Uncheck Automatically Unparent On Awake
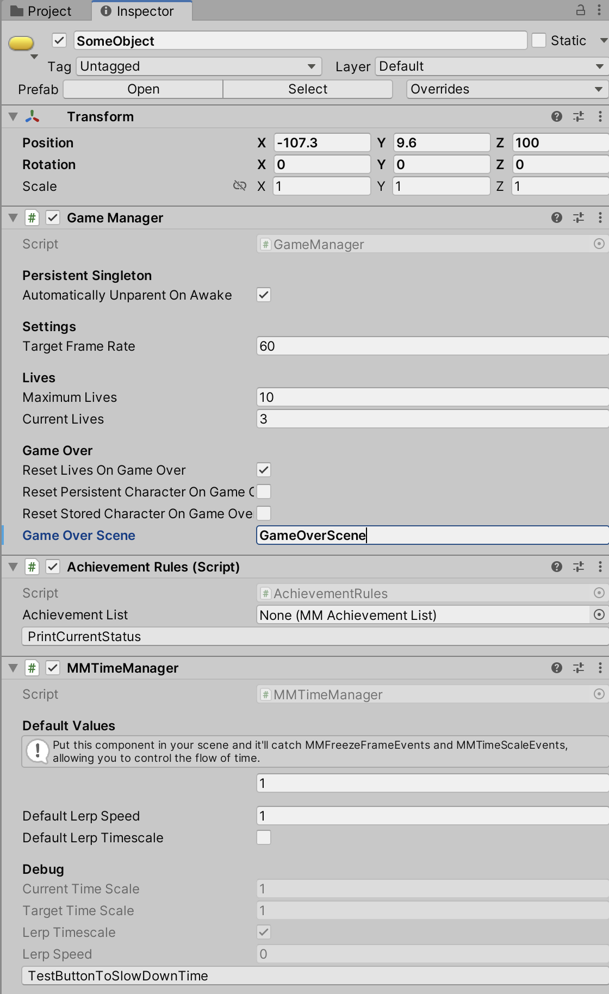 click(x=264, y=295)
